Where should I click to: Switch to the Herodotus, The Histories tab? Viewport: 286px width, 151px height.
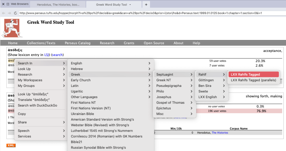58,5
